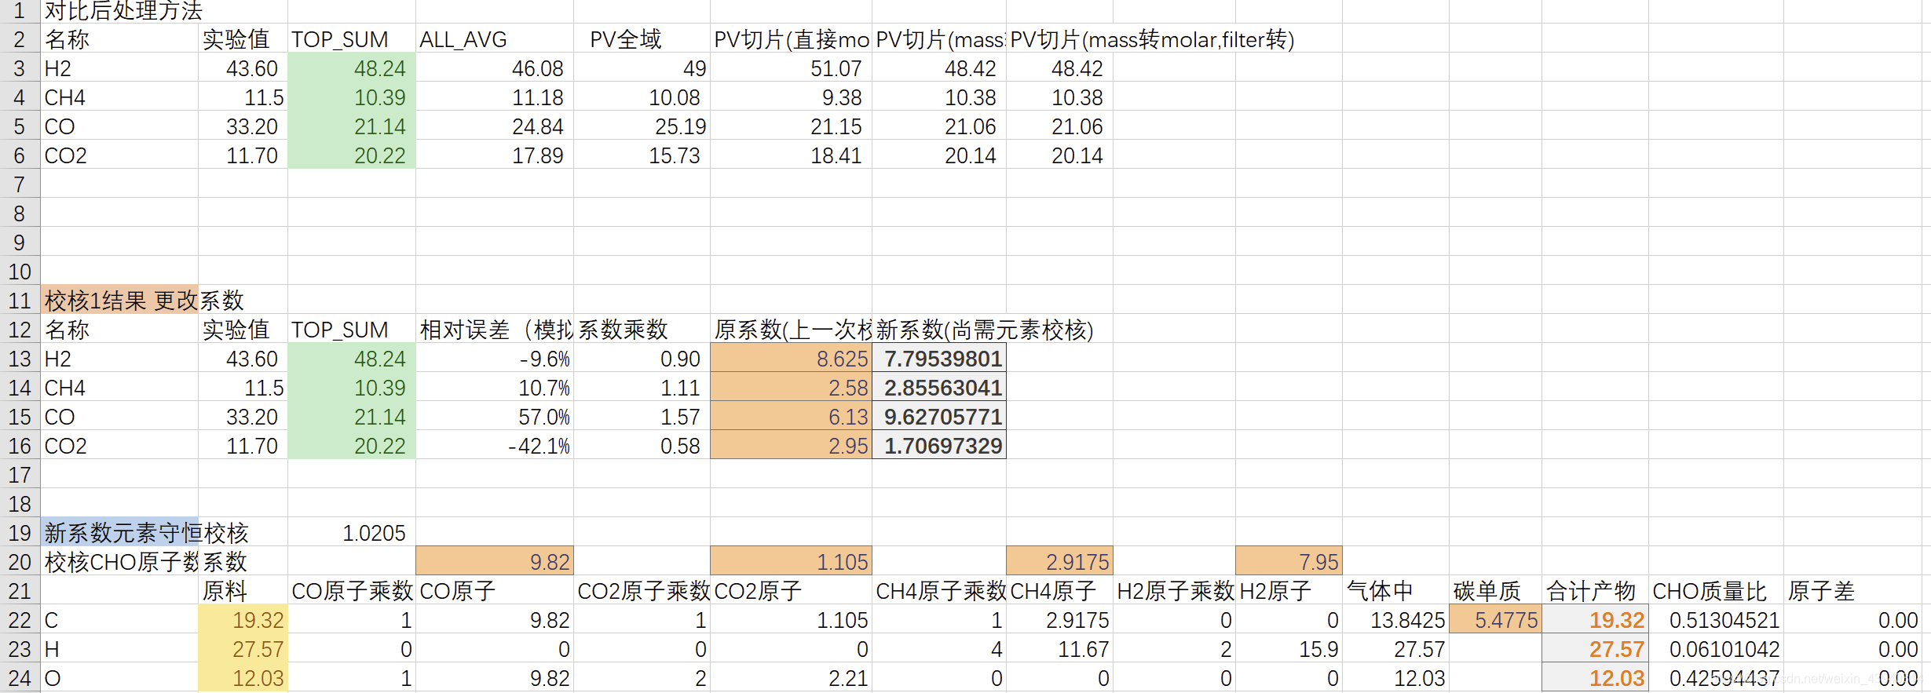Viewport: 1931px width, 693px height.
Task: Click value 24.84 cell
Action: [x=495, y=126]
